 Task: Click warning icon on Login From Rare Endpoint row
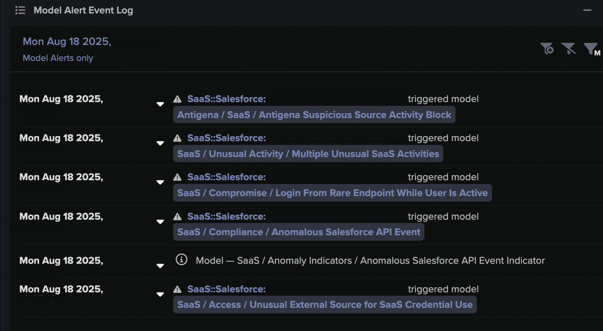(x=177, y=177)
